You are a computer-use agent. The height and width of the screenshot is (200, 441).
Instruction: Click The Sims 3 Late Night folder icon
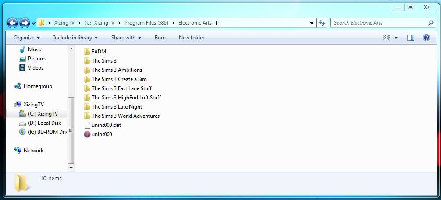87,107
